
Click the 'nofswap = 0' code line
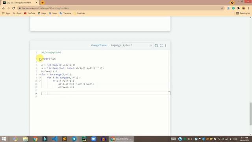point(49,71)
